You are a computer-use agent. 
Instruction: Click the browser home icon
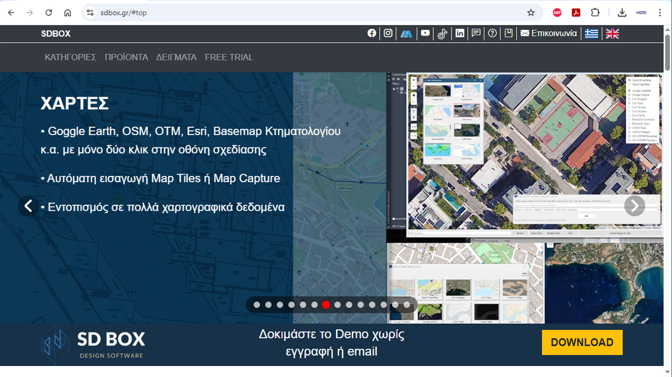(x=67, y=12)
